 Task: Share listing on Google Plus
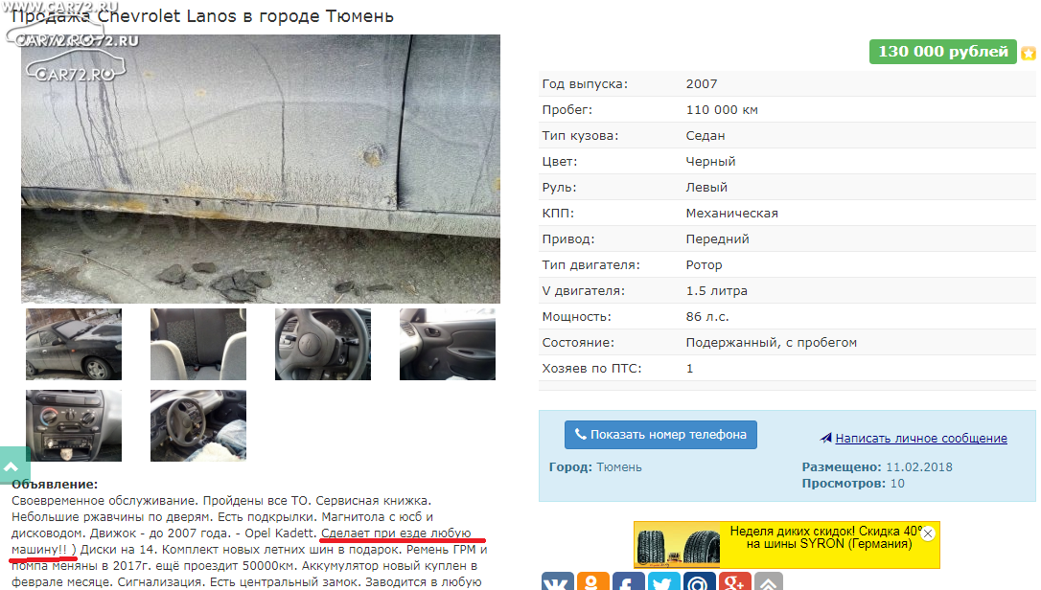(735, 581)
